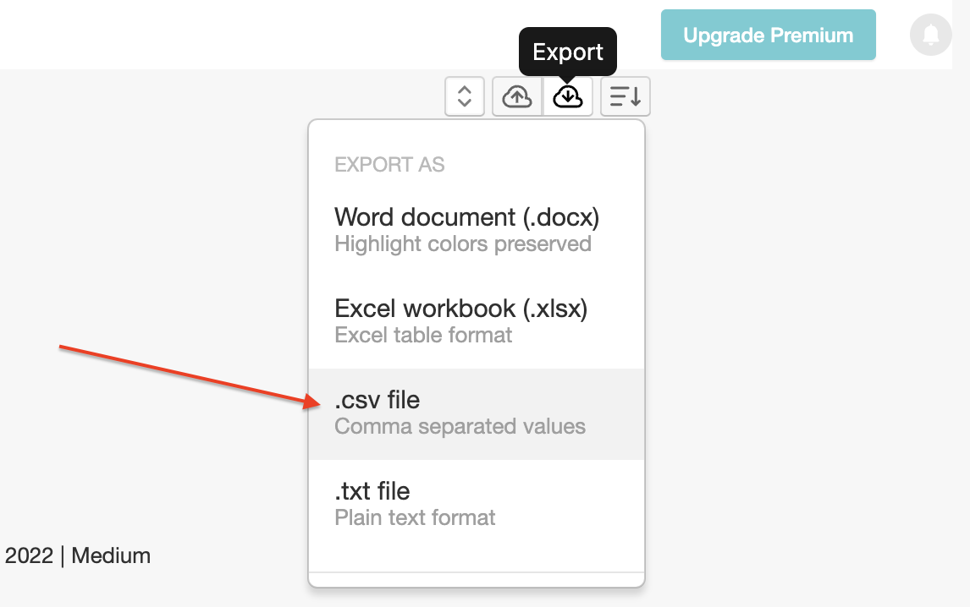
Task: Click the Export tooltip label
Action: (x=567, y=52)
